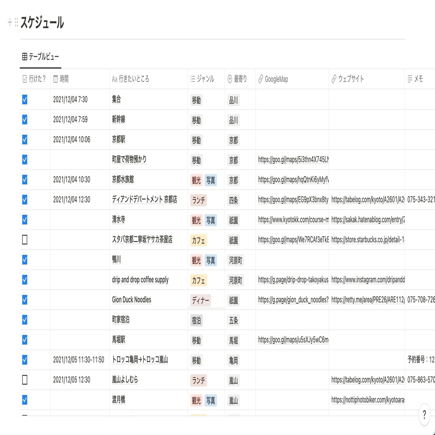
Task: Uncheck the 京都駅 row checkbox
Action: (x=25, y=140)
